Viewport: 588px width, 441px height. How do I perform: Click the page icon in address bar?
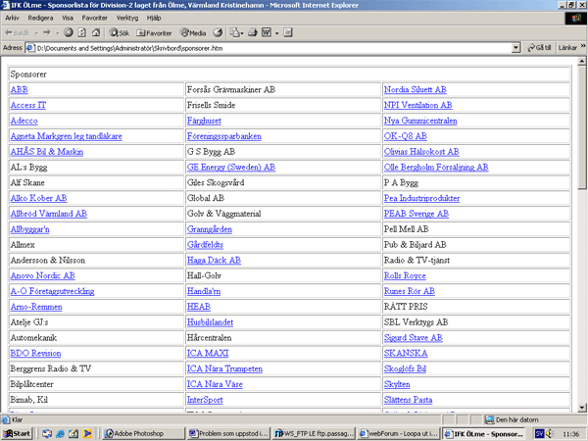click(x=30, y=48)
